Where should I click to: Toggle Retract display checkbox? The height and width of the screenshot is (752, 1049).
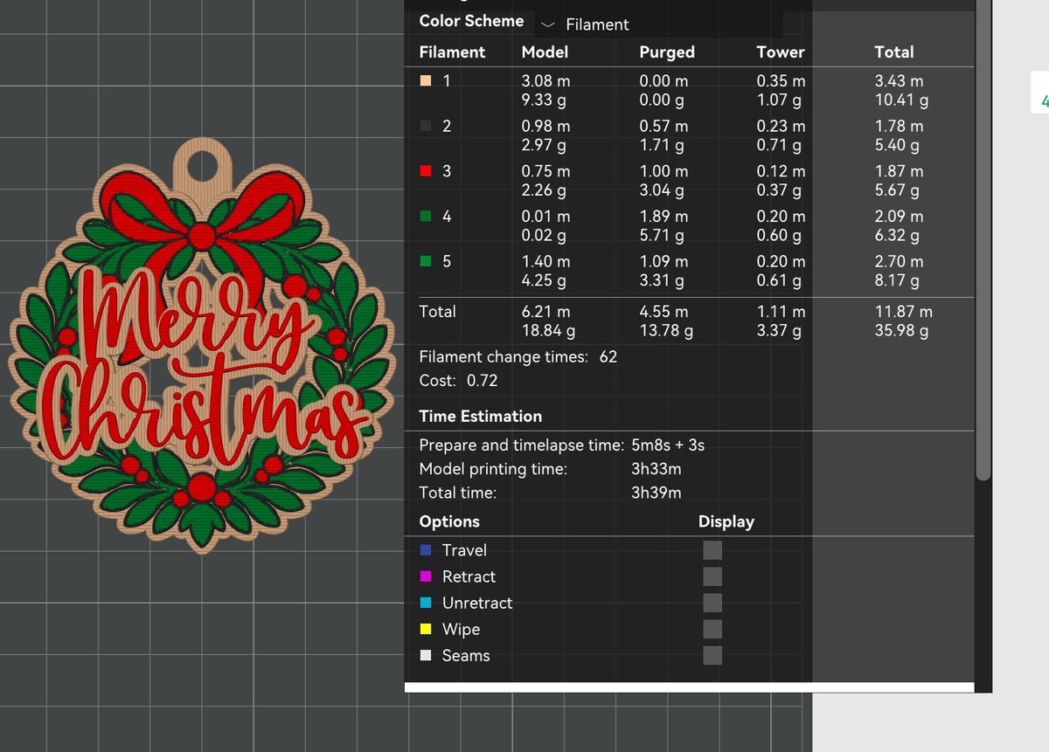(x=712, y=576)
